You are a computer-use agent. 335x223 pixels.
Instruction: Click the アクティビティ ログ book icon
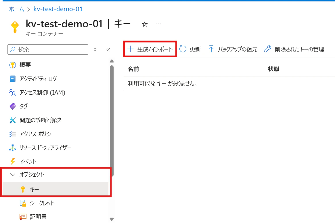[x=13, y=79]
